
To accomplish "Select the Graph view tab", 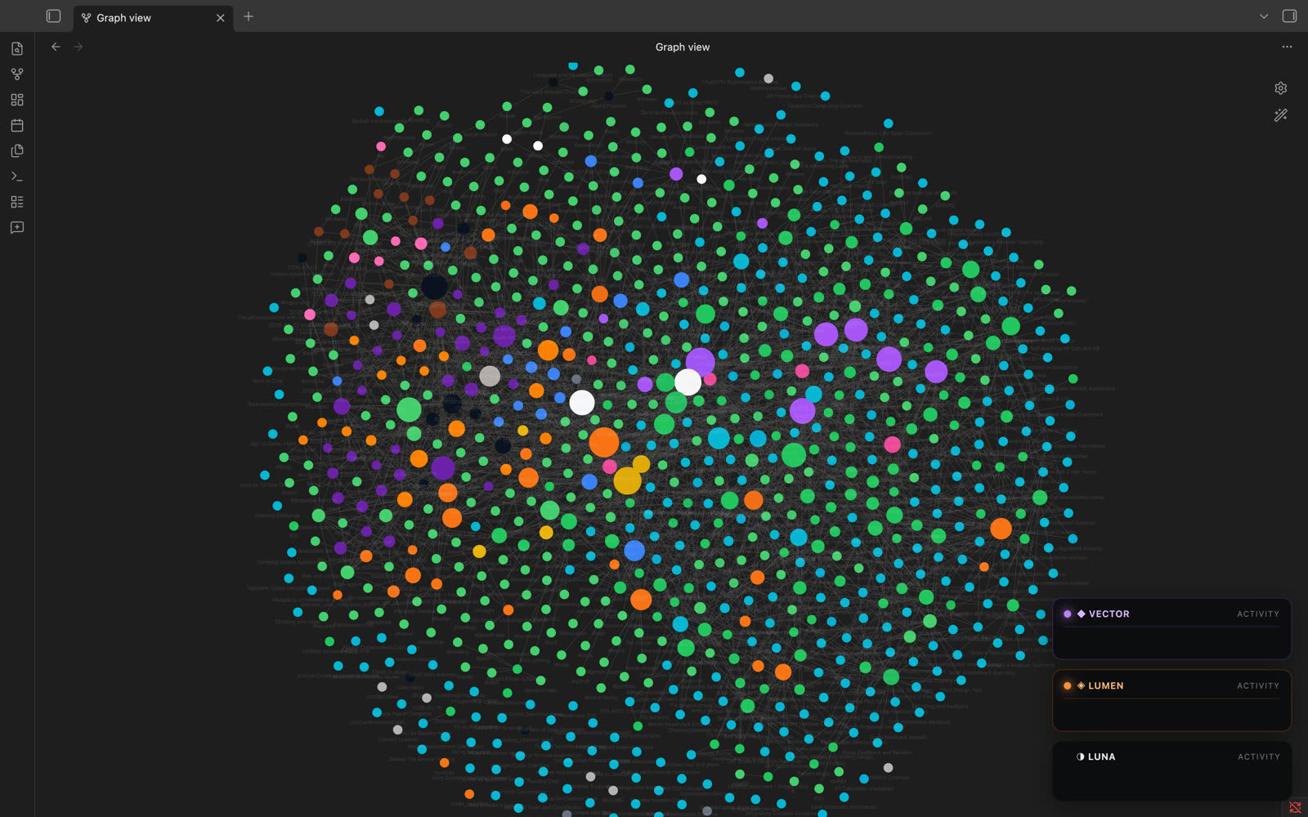I will click(x=153, y=18).
